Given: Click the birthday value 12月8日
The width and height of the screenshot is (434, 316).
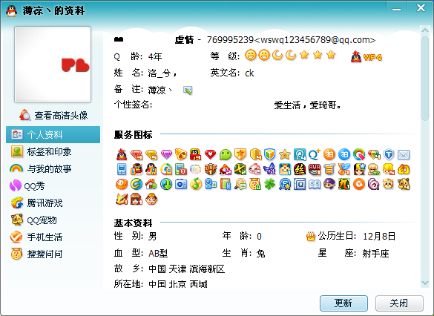Looking at the screenshot, I should tap(379, 237).
